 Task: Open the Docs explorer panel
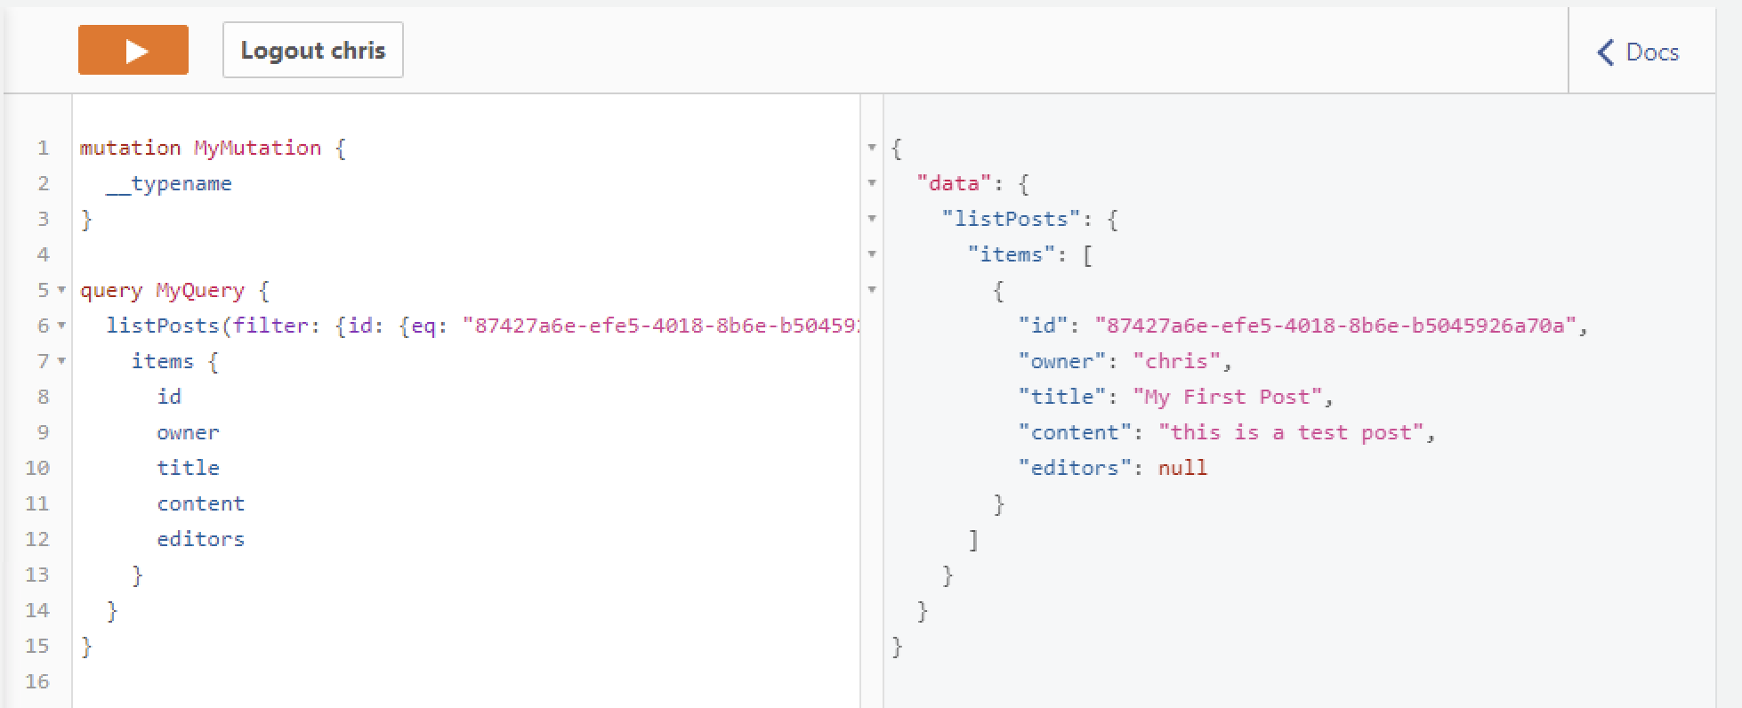point(1652,52)
